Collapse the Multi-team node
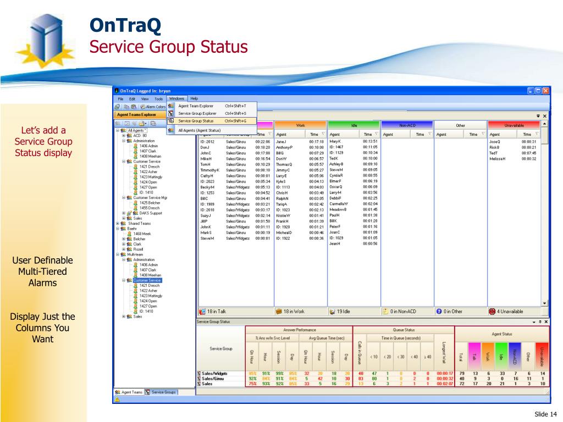Viewport: 563px width, 422px height. click(x=118, y=254)
